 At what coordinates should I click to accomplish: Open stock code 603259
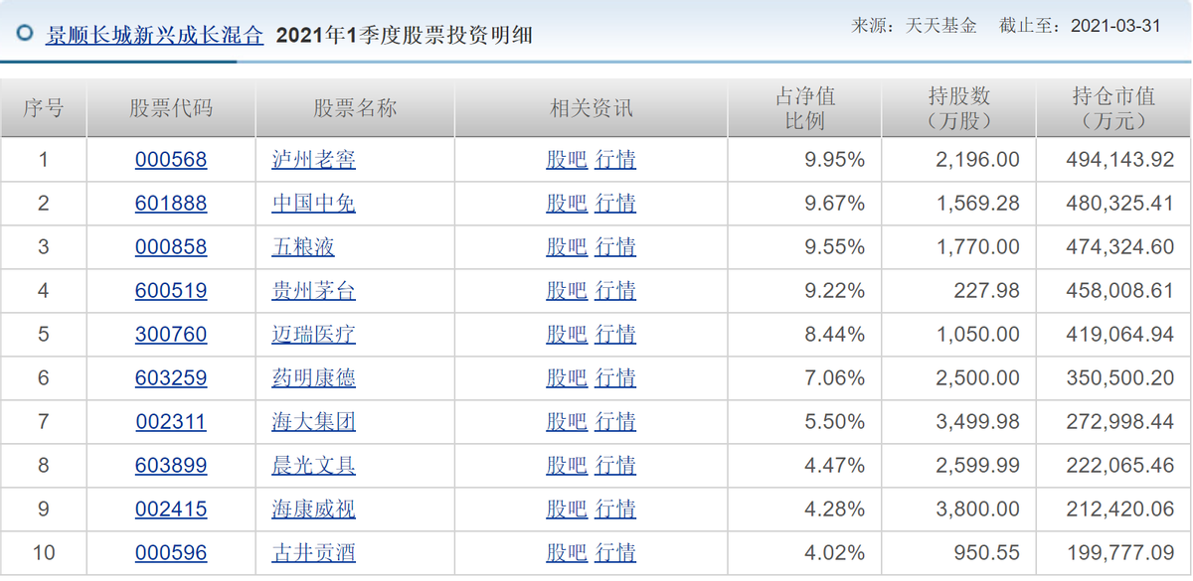tap(171, 378)
